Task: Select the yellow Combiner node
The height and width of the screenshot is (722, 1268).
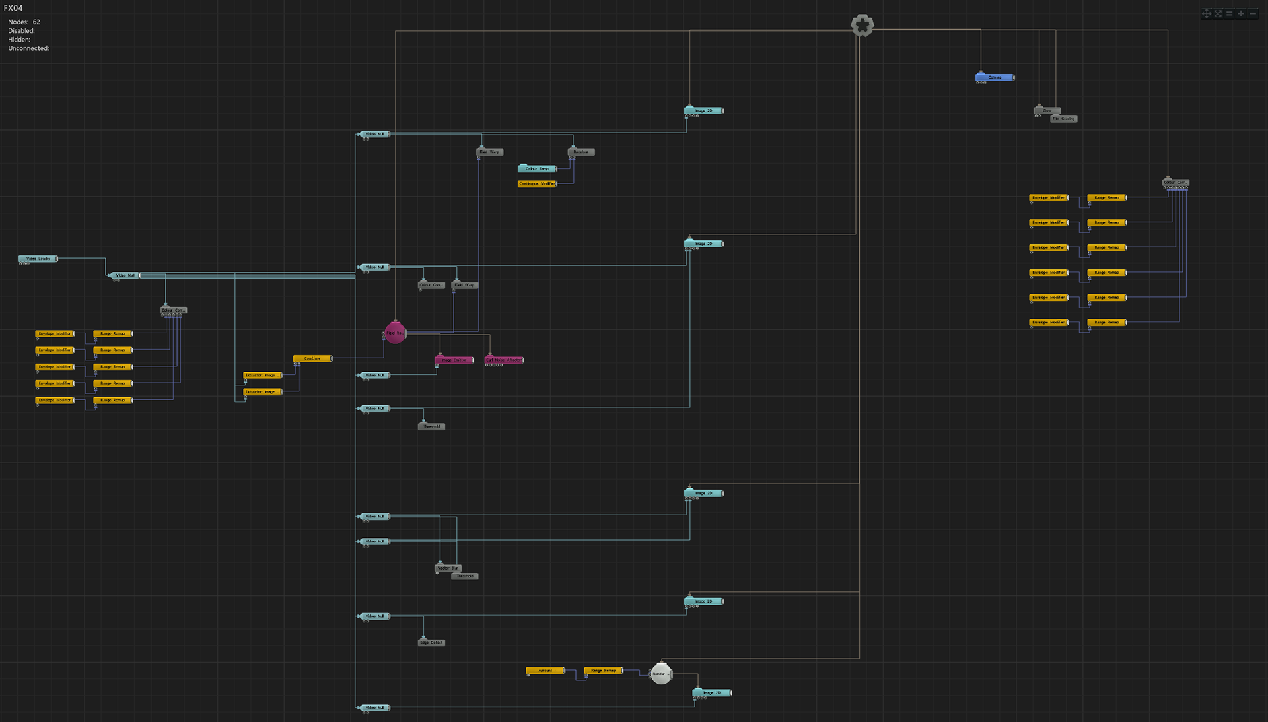Action: click(312, 358)
